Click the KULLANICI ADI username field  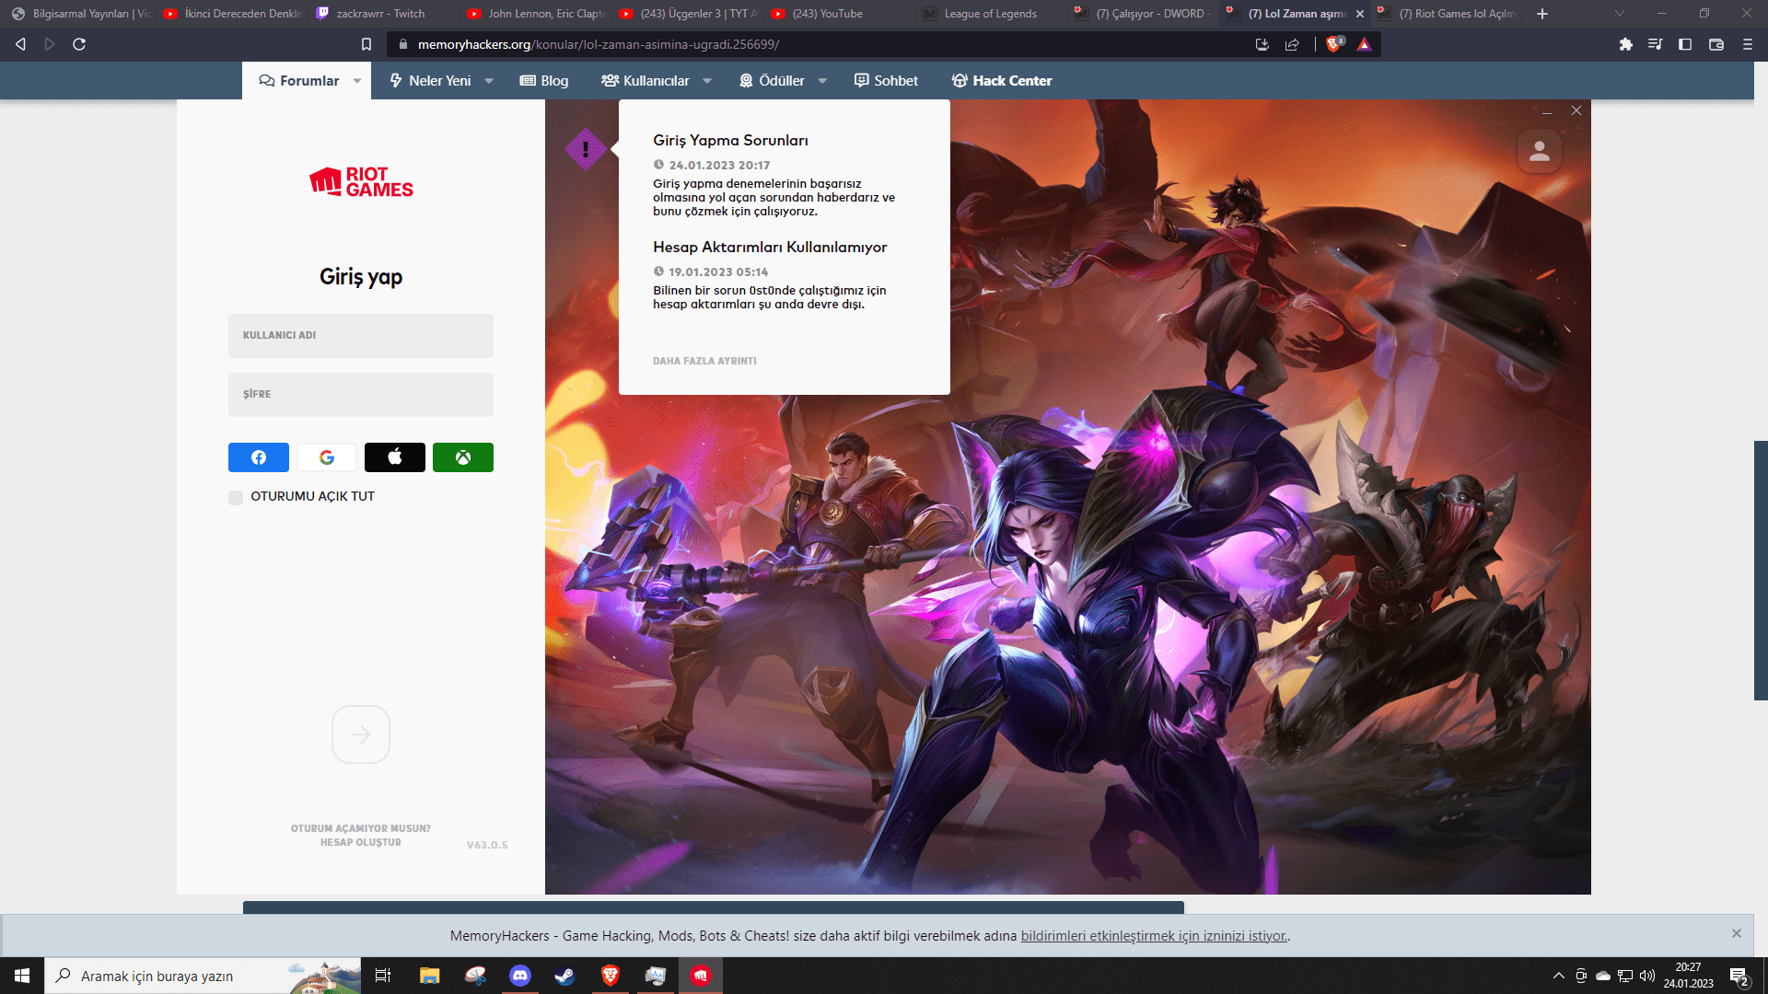pos(361,336)
